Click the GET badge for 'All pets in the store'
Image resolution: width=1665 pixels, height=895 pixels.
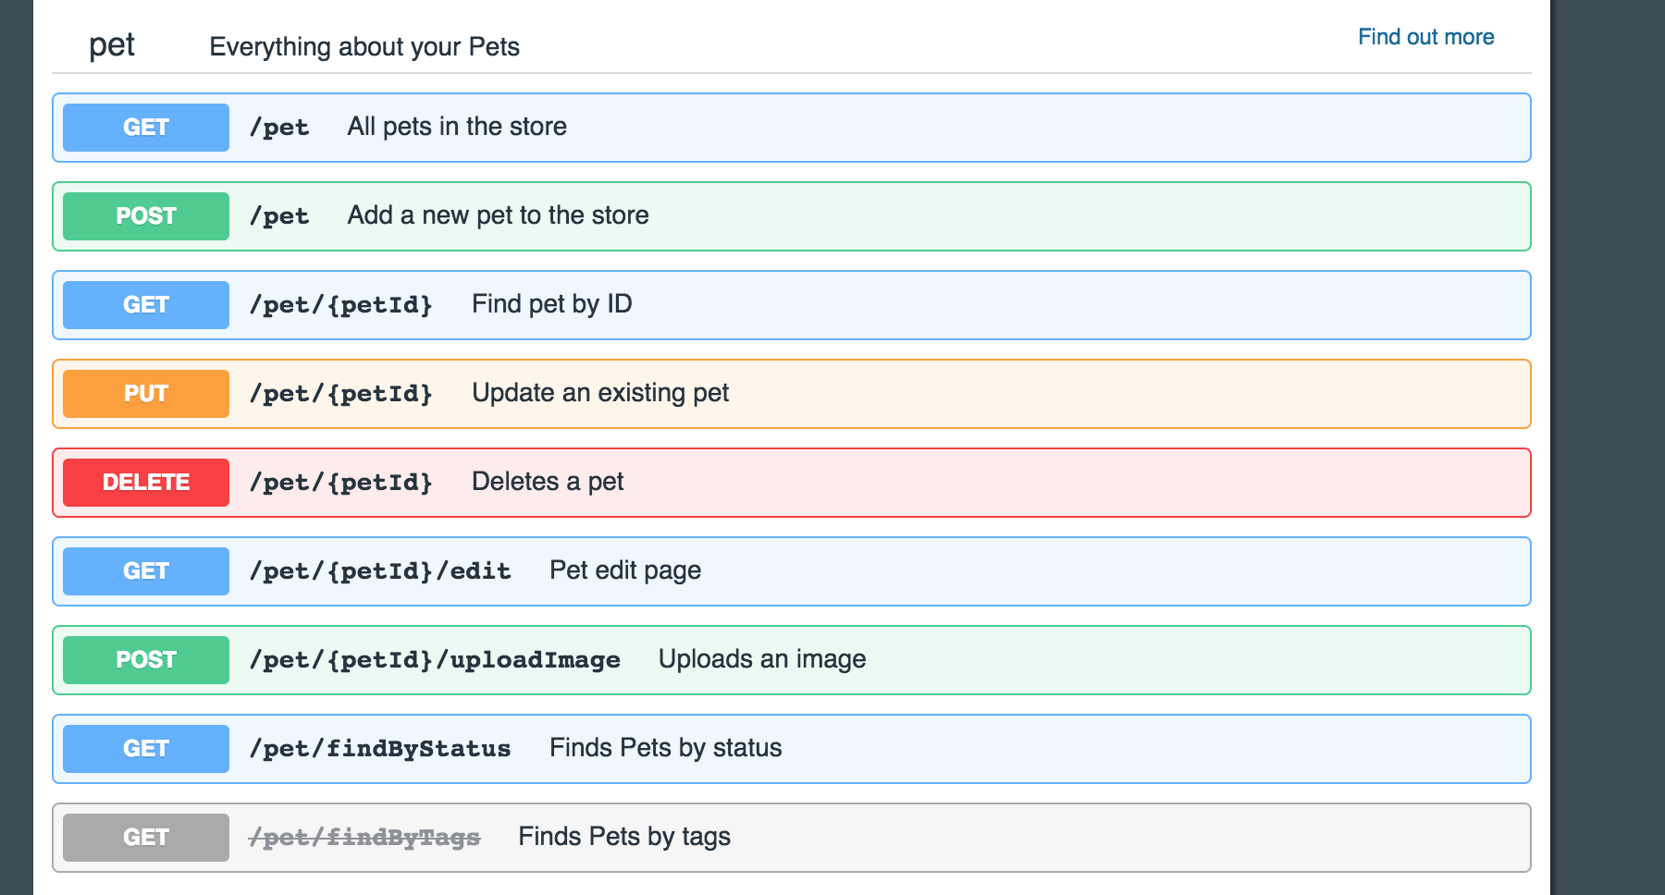click(x=146, y=128)
